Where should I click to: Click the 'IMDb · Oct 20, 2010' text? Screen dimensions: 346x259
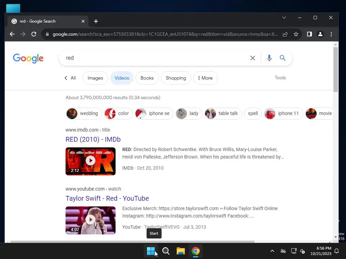[x=143, y=168]
